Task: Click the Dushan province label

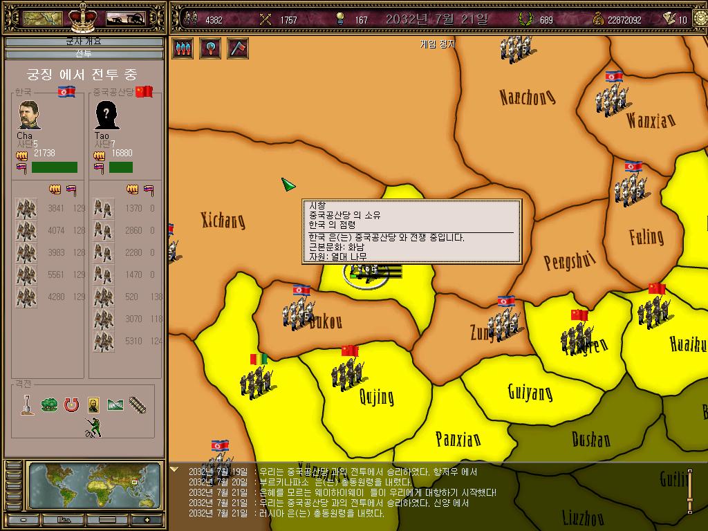Action: 591,439
